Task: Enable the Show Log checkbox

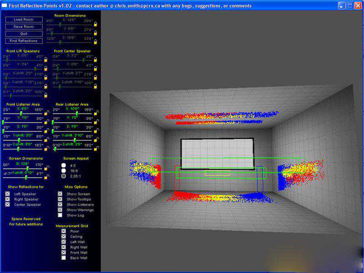Action: tap(60, 215)
